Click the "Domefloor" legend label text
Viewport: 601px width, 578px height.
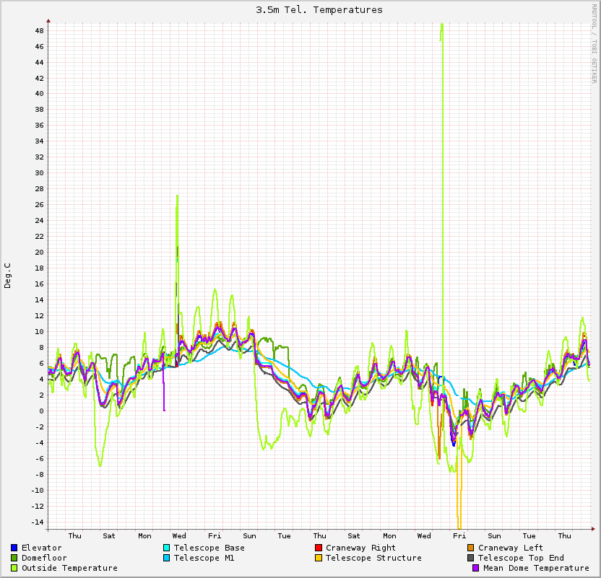44,558
